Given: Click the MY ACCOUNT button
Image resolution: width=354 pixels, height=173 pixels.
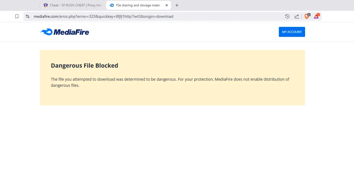Looking at the screenshot, I should click(x=292, y=32).
